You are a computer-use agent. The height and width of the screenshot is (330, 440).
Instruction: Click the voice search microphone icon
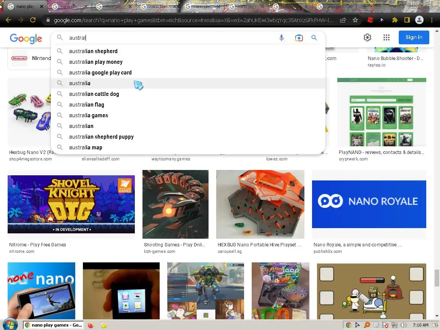click(x=281, y=37)
